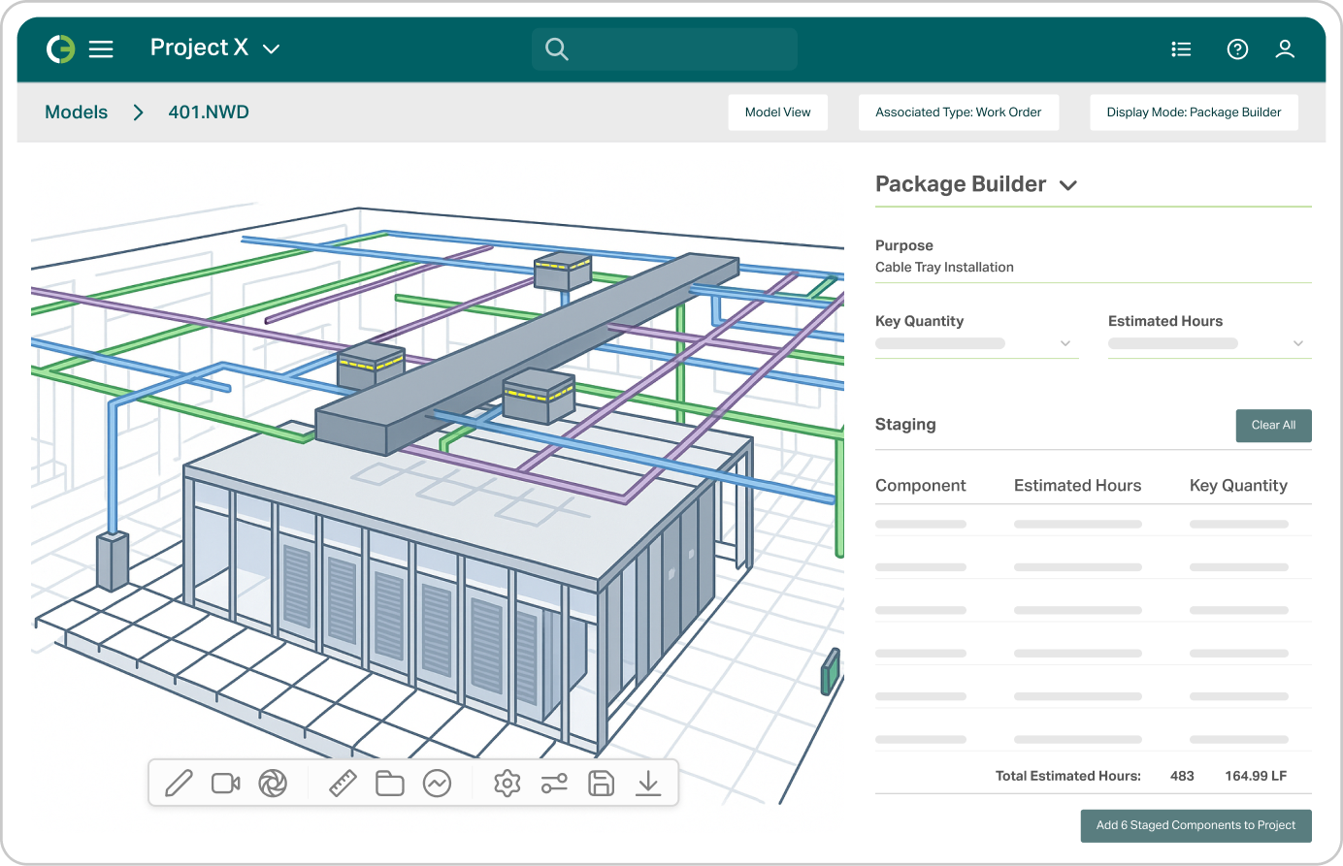1343x866 pixels.
Task: Open the user profile icon
Action: coord(1285,48)
